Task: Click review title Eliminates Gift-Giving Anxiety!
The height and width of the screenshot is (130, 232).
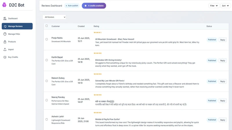Action: [108, 60]
